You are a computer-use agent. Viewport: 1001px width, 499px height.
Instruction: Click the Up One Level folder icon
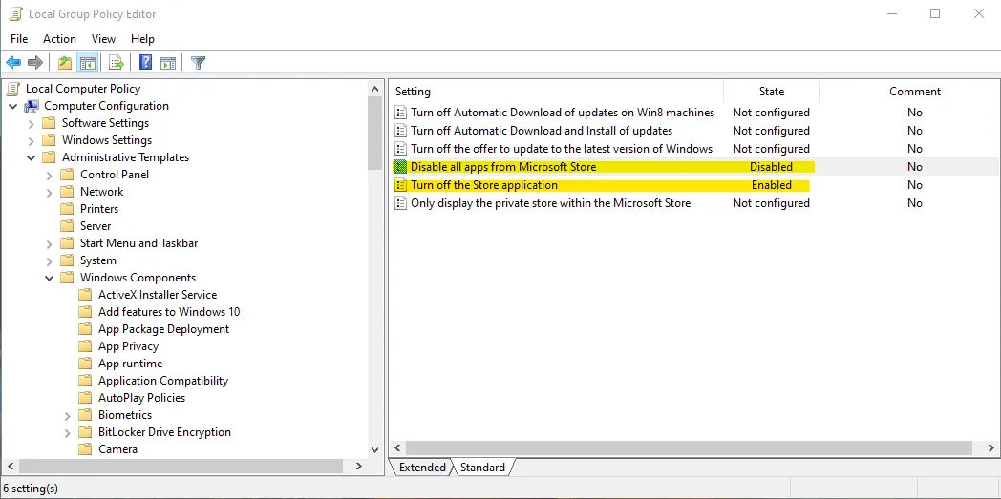click(64, 63)
